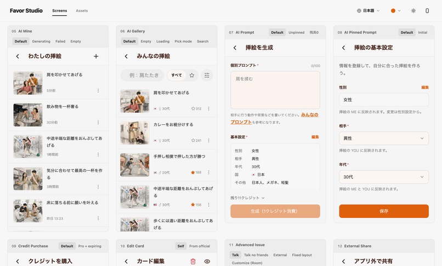Viewport: 442px width, 266px height.
Task: Click back arrow in カード編集 header
Action: pos(126,262)
